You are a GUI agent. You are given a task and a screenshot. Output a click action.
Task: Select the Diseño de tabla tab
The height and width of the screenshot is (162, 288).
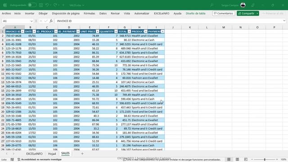195,13
